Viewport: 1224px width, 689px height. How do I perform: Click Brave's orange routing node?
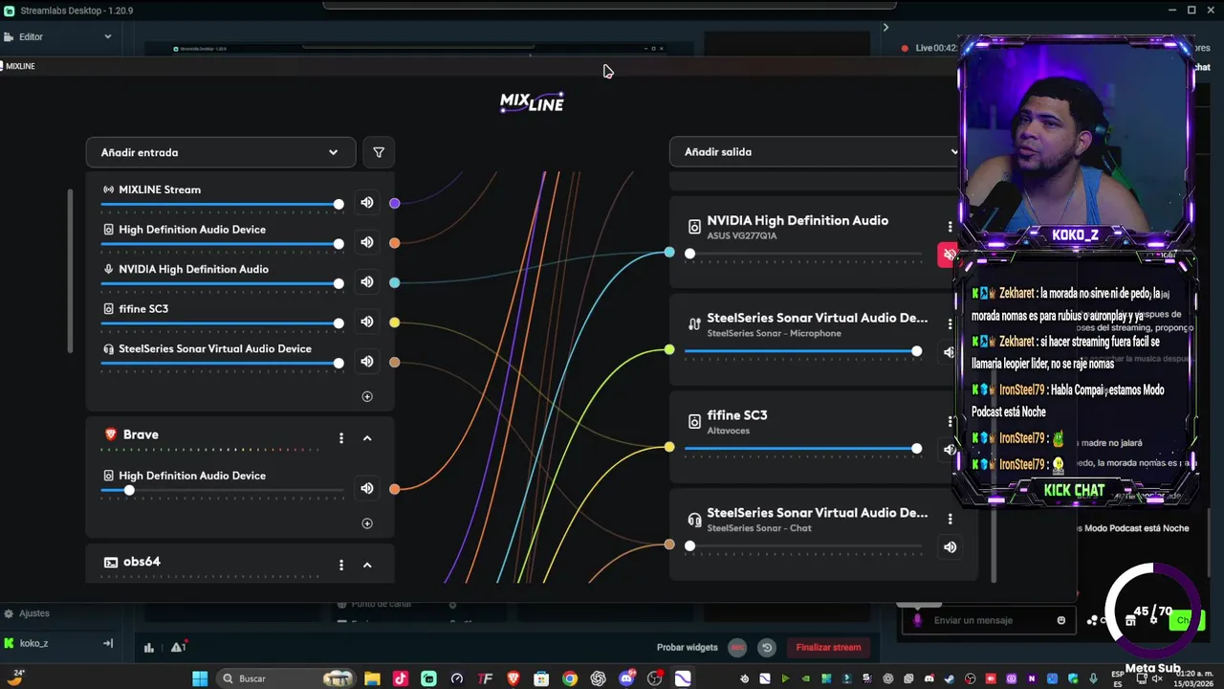click(x=394, y=489)
